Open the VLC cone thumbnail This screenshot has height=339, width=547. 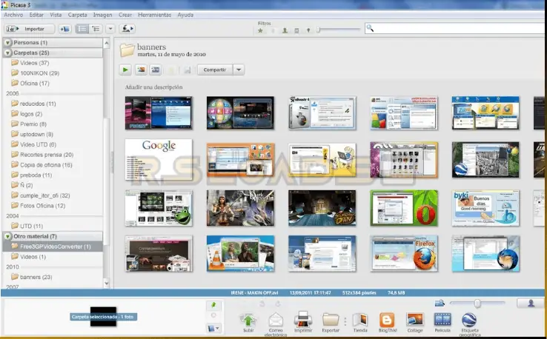click(240, 253)
